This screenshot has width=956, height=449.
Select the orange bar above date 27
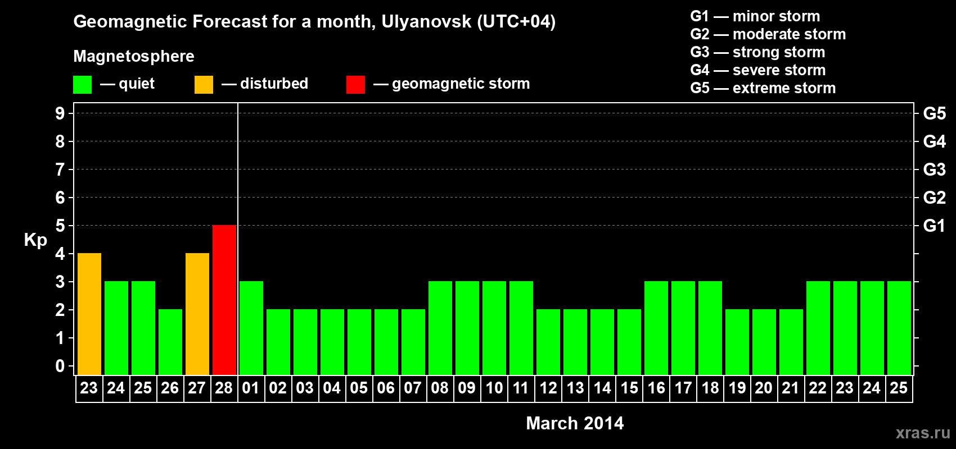point(197,314)
